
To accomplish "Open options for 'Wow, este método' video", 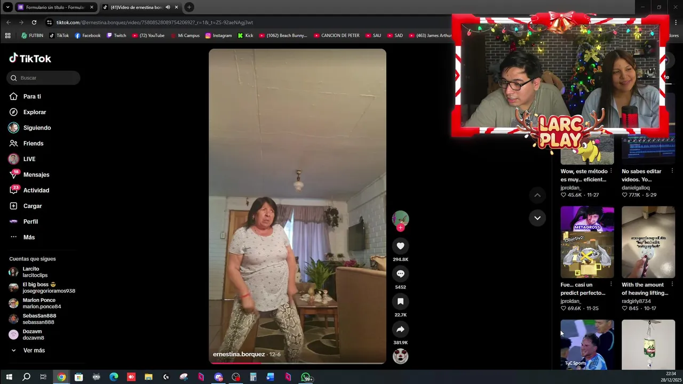I will tap(611, 171).
